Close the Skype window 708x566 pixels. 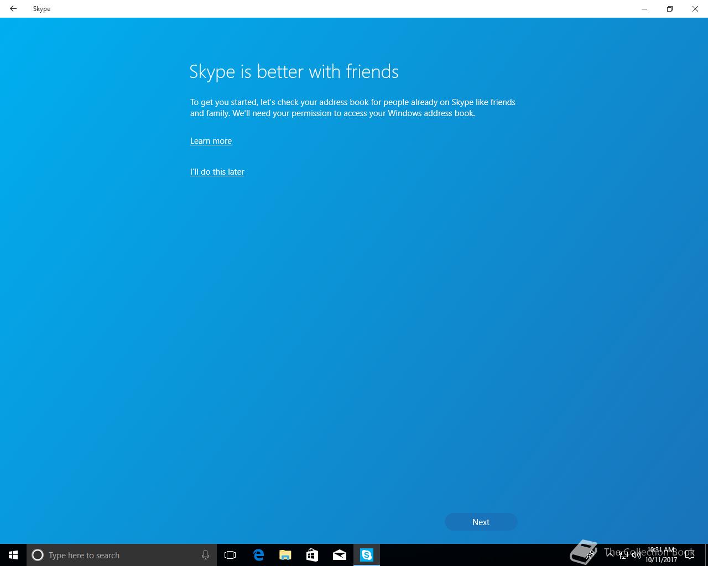click(695, 9)
